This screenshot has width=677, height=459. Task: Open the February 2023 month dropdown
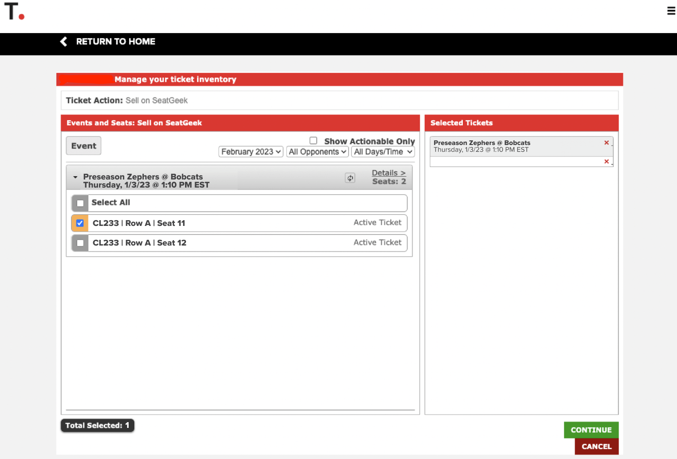click(x=251, y=152)
